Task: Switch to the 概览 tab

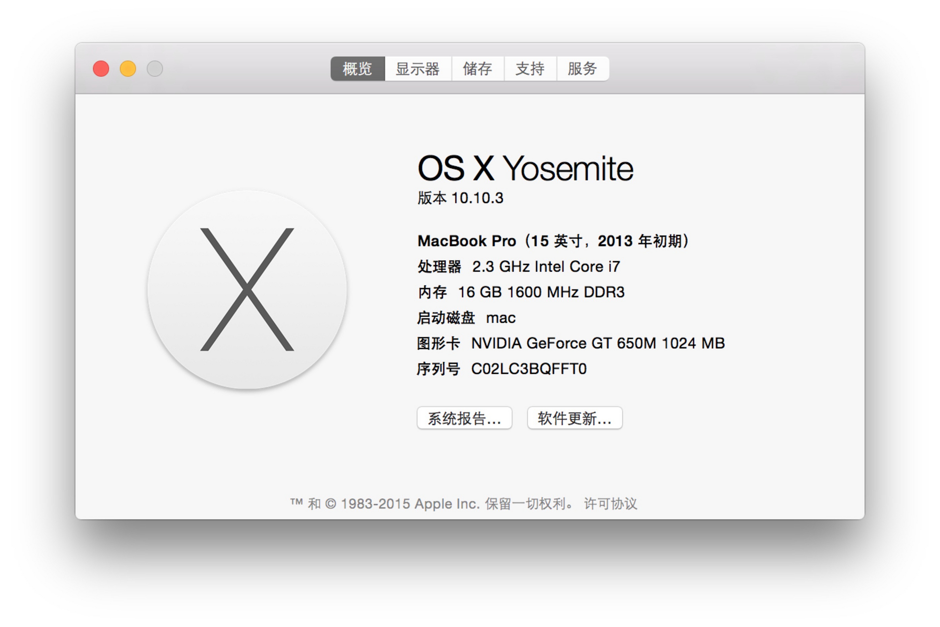Action: [x=357, y=68]
